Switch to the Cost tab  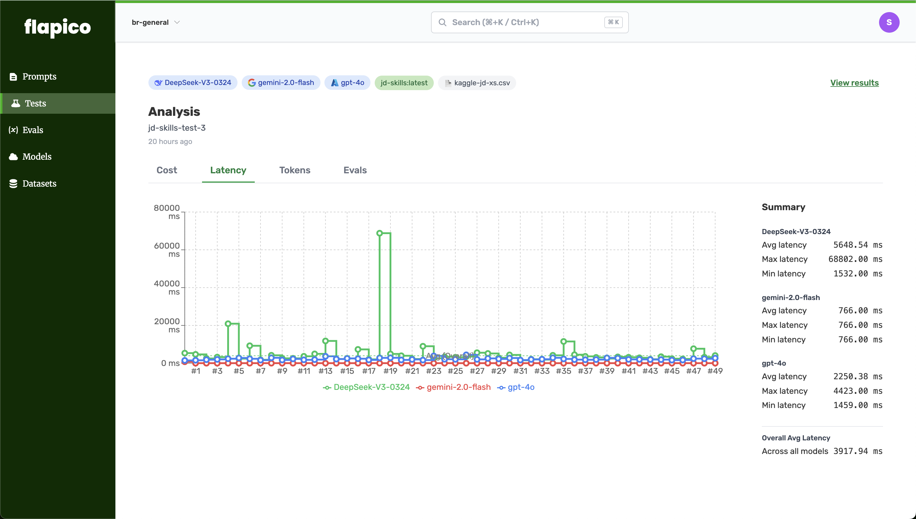167,170
